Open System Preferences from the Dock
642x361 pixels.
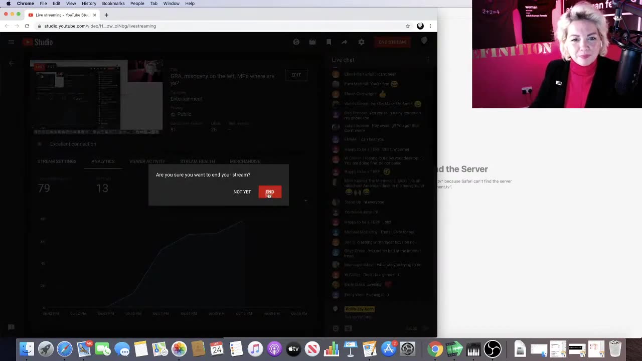point(408,348)
